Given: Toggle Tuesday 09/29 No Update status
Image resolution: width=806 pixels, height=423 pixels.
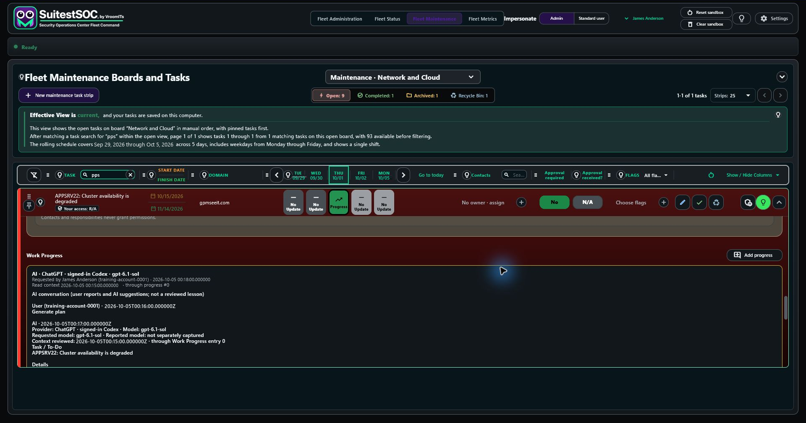Looking at the screenshot, I should (x=293, y=202).
